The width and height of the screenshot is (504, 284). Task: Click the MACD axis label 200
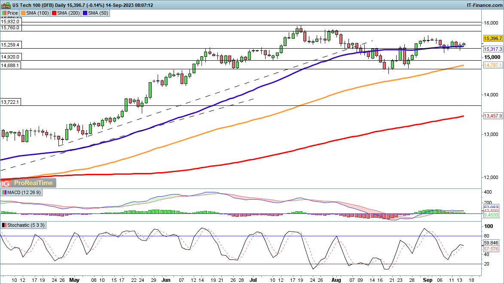488,203
